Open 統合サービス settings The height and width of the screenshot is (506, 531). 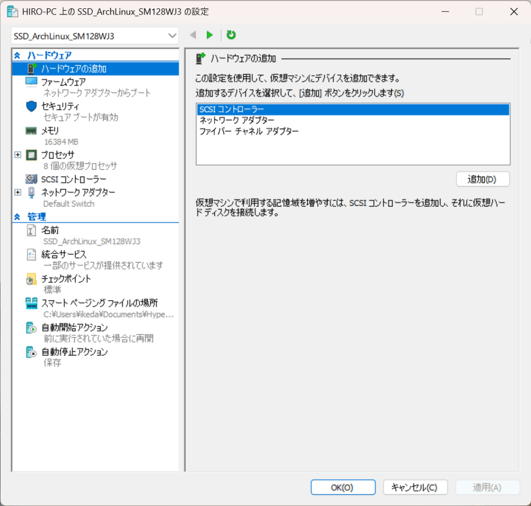[64, 255]
